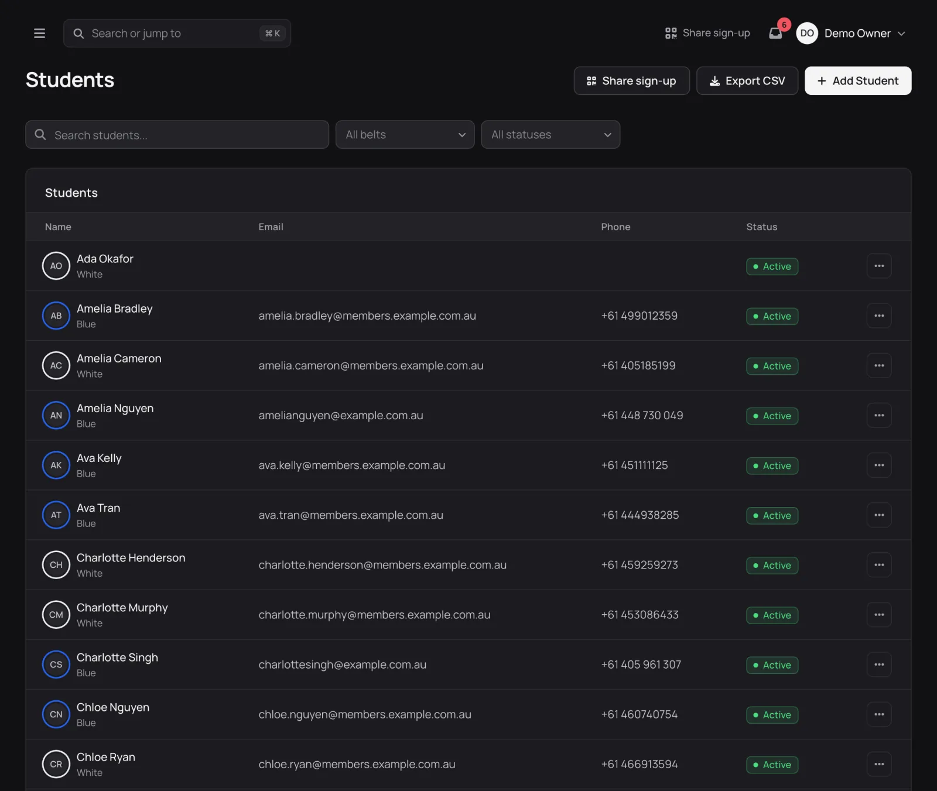Open actions menu for Charlotte Murphy
Viewport: 937px width, 791px height.
pyautogui.click(x=879, y=614)
